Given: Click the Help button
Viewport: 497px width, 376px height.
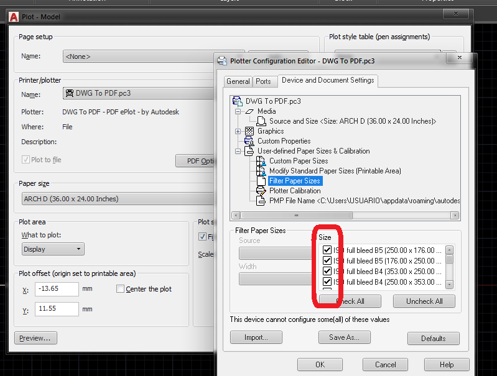Looking at the screenshot, I should coord(447,365).
